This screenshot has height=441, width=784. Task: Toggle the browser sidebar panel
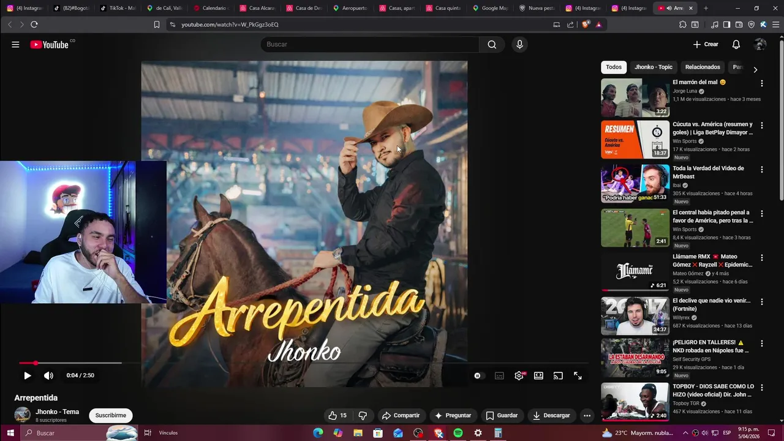click(x=726, y=24)
